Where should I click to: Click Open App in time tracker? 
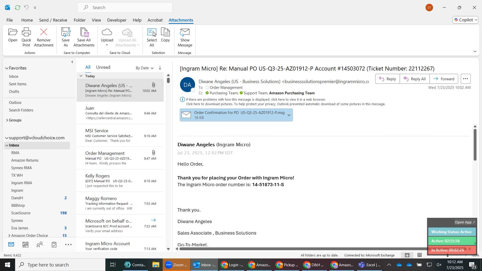[x=465, y=222]
